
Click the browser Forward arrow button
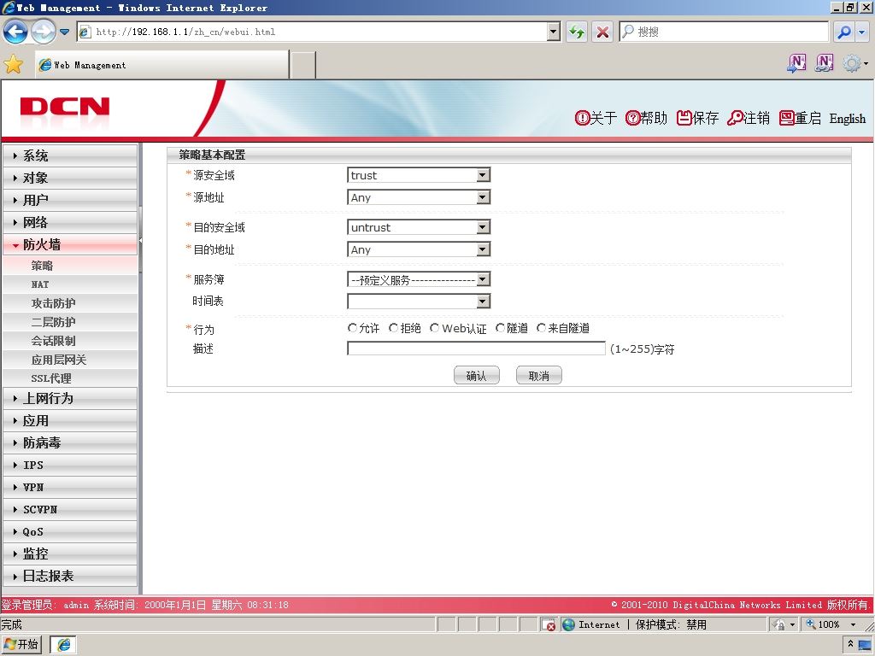(43, 32)
